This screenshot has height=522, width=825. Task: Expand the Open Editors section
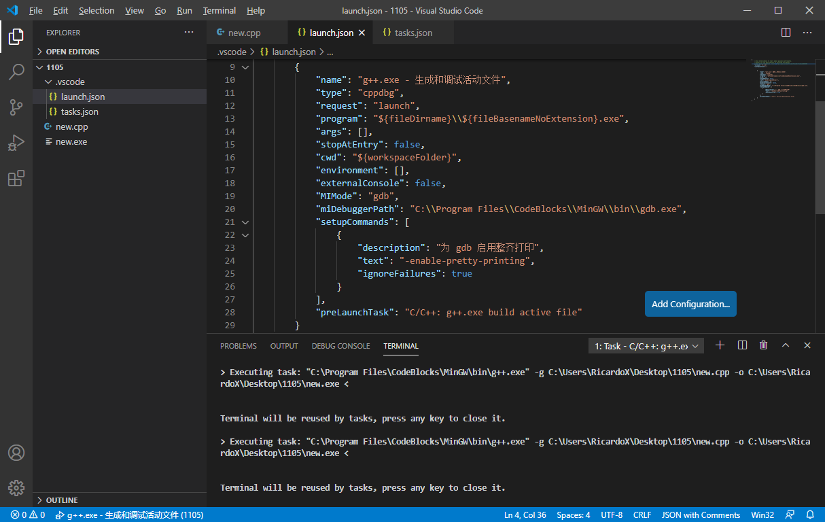pyautogui.click(x=72, y=52)
